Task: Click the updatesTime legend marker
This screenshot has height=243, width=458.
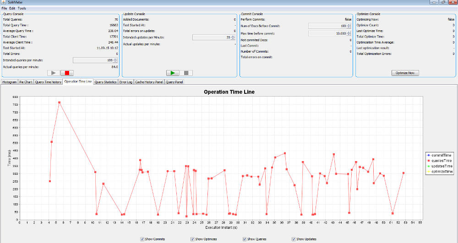Action: pos(428,166)
